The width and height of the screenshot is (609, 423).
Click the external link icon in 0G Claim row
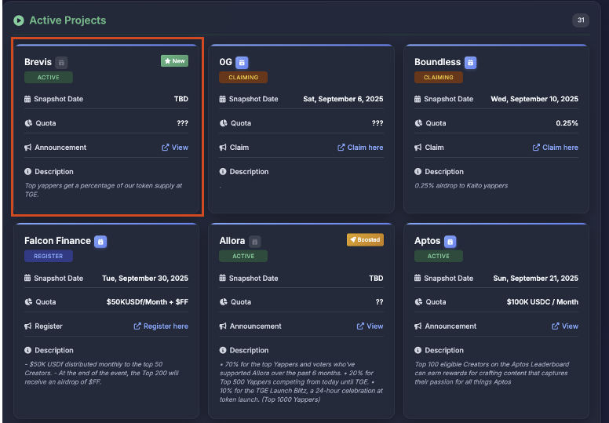pos(341,148)
